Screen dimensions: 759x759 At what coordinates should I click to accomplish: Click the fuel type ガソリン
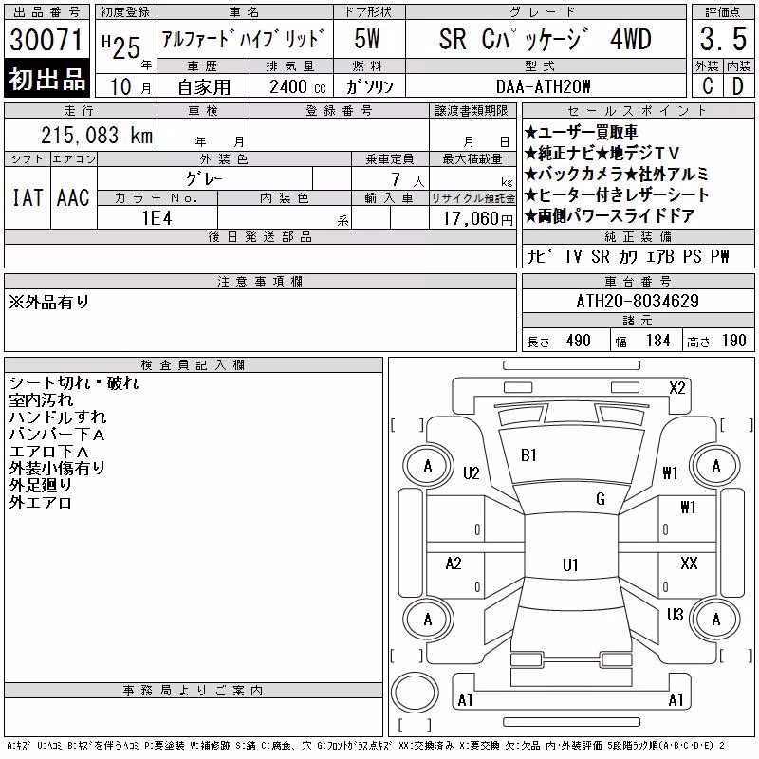(x=369, y=87)
